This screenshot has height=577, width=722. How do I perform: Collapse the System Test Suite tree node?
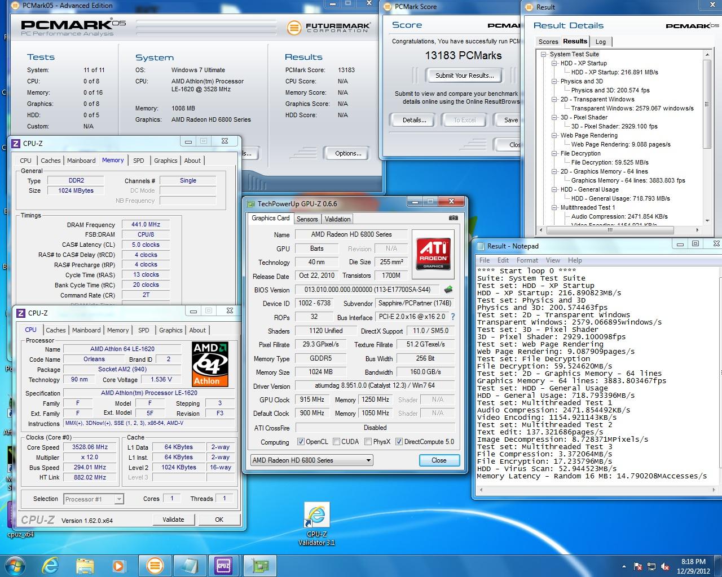tap(544, 55)
